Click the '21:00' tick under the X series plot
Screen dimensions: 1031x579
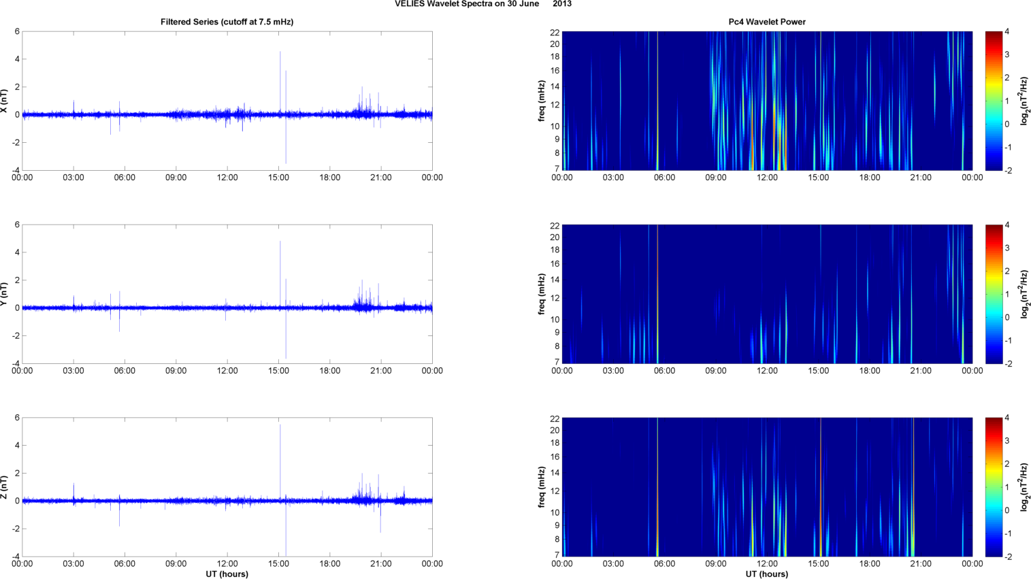click(x=380, y=178)
